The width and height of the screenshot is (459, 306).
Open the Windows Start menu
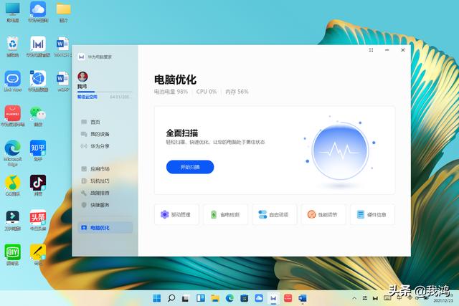pos(157,297)
